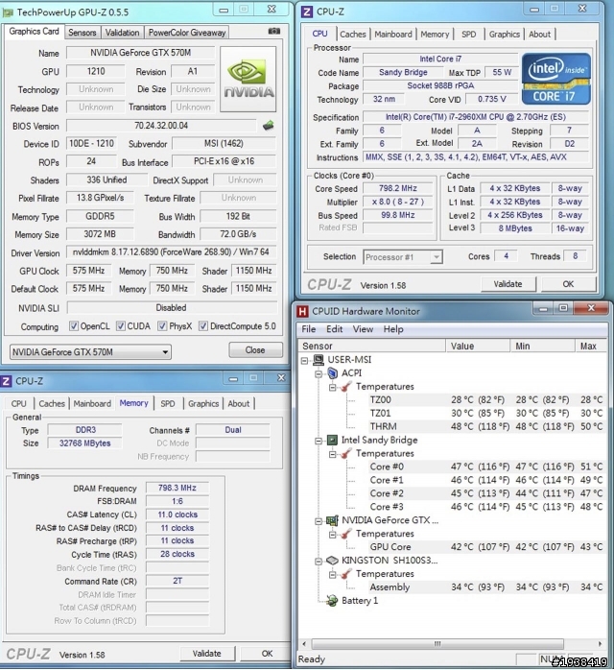
Task: Click Validate in top CPU-Z window
Action: [508, 284]
